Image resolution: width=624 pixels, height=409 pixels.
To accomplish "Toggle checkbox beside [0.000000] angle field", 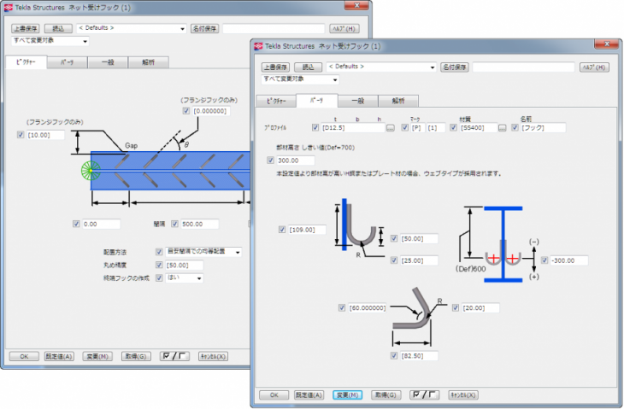I will (x=185, y=111).
